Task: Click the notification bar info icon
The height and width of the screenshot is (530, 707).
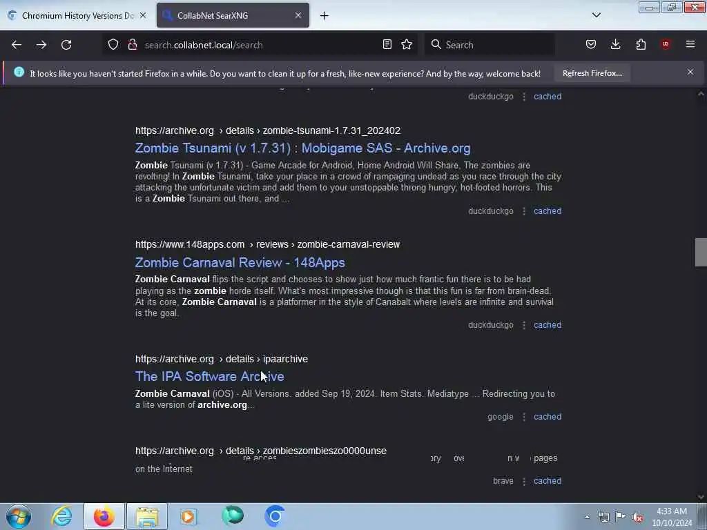Action: pyautogui.click(x=19, y=72)
